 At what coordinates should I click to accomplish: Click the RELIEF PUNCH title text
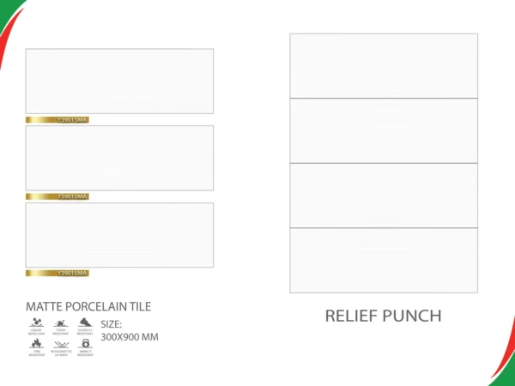coord(384,316)
